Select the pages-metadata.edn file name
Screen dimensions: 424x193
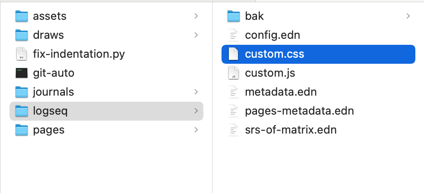299,111
